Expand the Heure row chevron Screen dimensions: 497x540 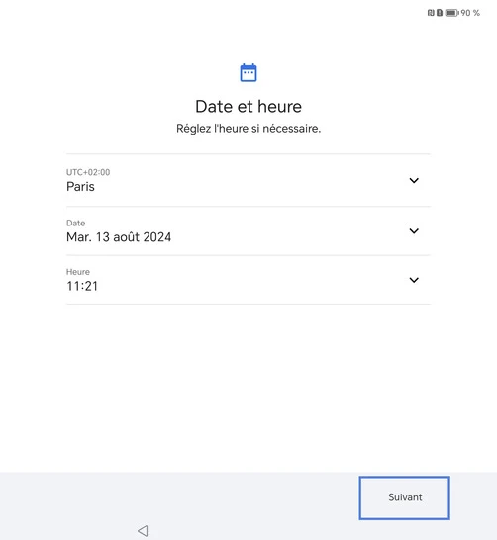[x=414, y=280]
